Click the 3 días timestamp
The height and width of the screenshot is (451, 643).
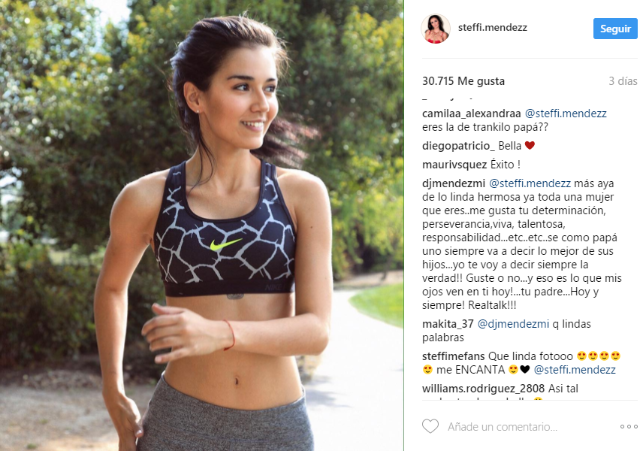[x=623, y=81]
